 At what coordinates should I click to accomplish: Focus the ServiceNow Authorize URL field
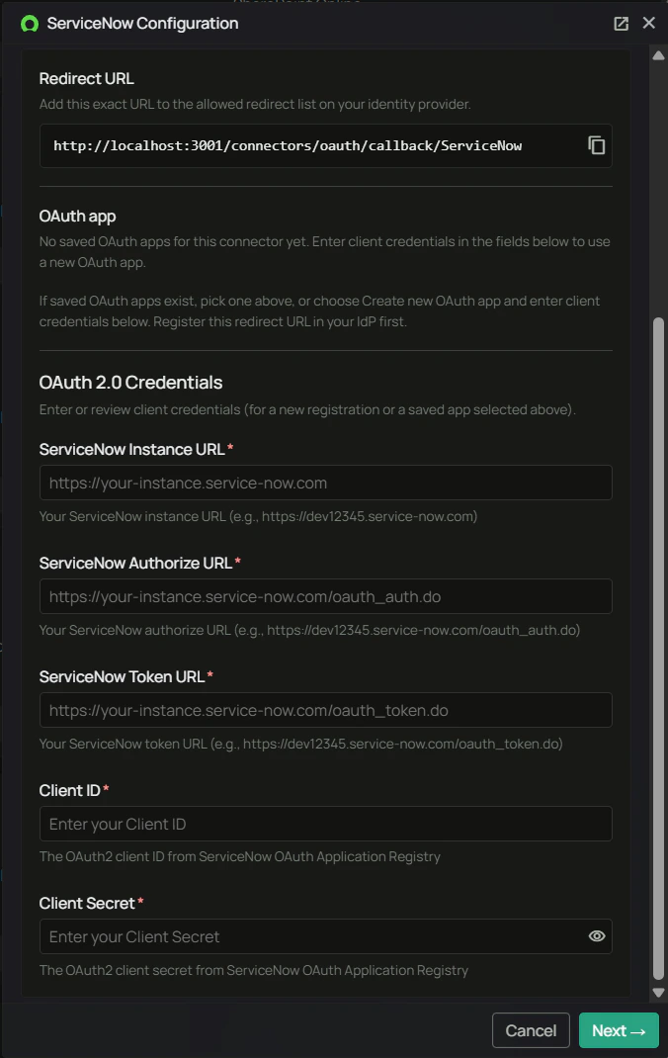[325, 596]
